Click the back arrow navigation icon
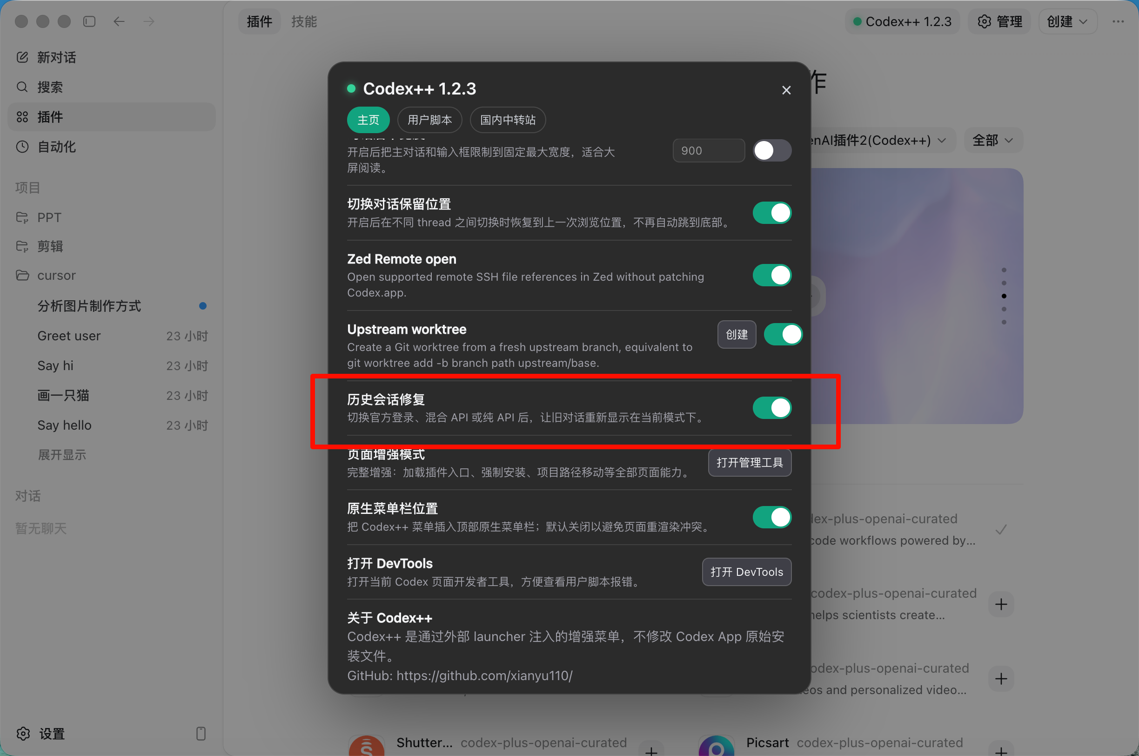Screen dimensions: 1139x756 coord(119,21)
